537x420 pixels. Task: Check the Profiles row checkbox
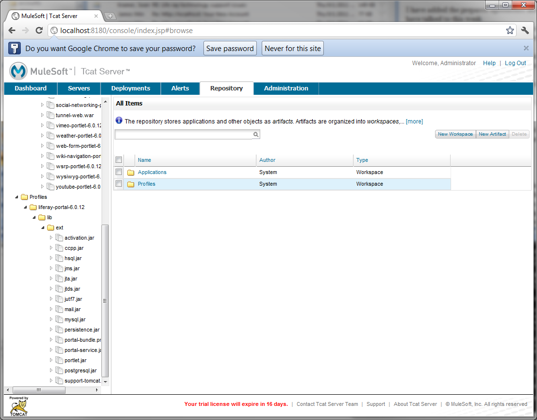119,183
